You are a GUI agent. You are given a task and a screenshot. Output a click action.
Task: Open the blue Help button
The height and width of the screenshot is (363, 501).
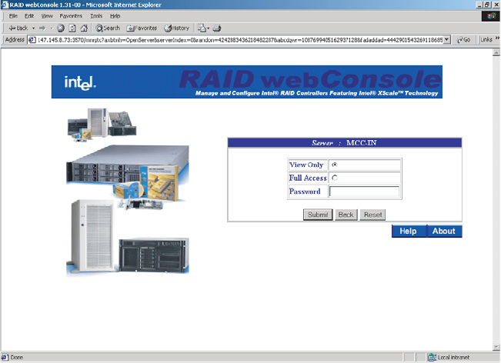coord(409,231)
